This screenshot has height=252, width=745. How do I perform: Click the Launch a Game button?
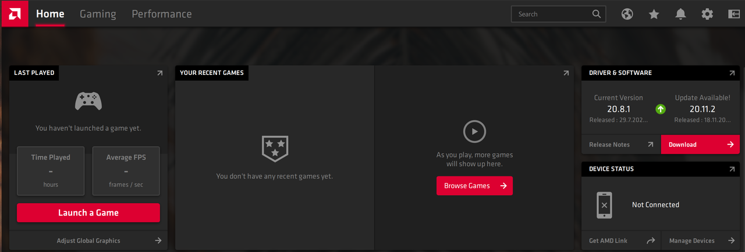click(x=88, y=213)
